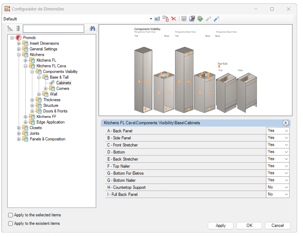Screen dimensions: 303x237
Task: Select the Corners tree item
Action: pos(63,89)
